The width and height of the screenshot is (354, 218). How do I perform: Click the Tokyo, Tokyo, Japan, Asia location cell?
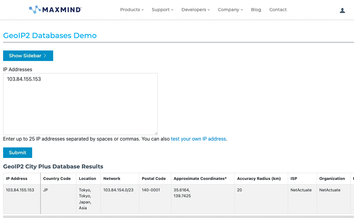88,199
